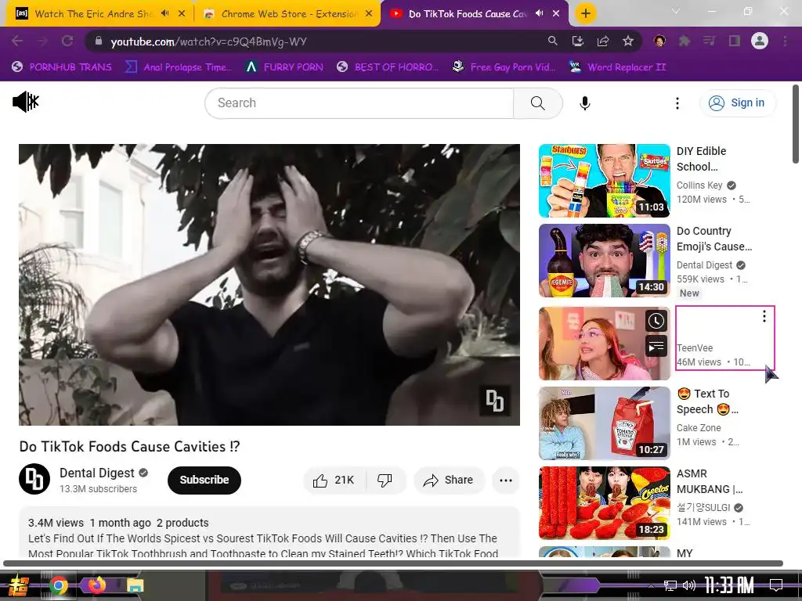Activate voice search microphone icon
Screen dimensions: 802x601
(x=584, y=103)
